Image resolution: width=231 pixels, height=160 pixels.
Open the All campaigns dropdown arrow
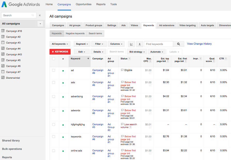point(41,23)
